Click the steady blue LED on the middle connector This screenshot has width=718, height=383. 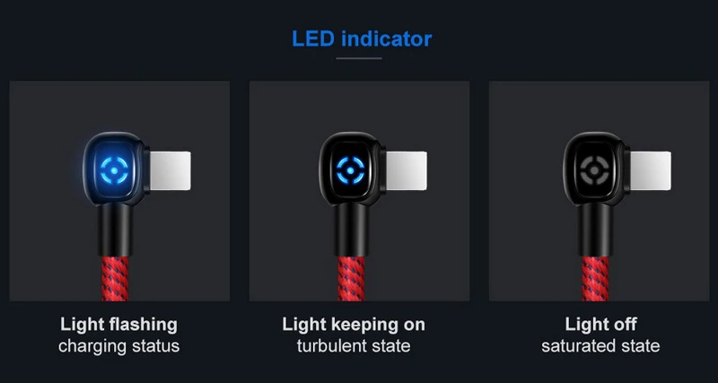point(350,170)
